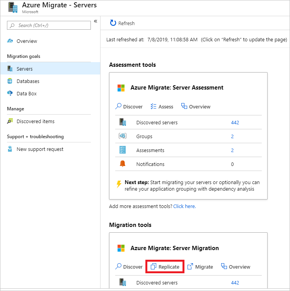Viewport: 290px width, 291px height.
Task: Select Servers under Migration goals
Action: coord(50,68)
